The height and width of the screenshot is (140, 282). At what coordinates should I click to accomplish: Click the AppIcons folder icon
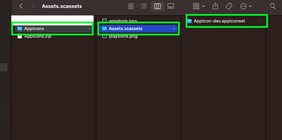(20, 29)
